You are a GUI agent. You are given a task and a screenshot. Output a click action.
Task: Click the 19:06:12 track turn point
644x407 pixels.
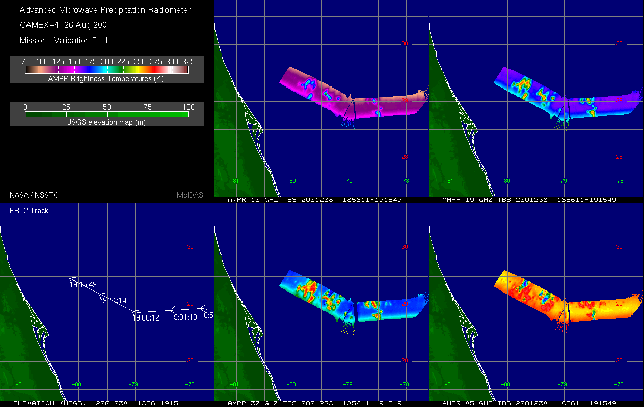(146, 317)
